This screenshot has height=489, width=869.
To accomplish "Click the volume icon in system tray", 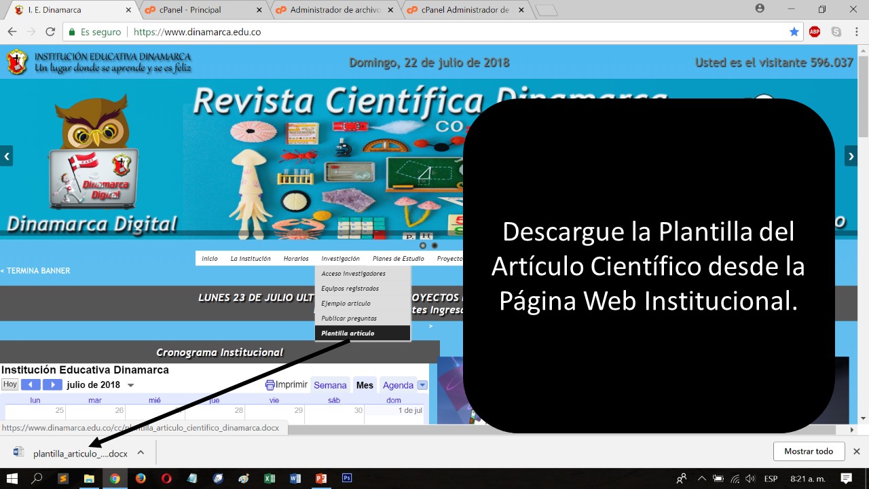I will coord(750,478).
